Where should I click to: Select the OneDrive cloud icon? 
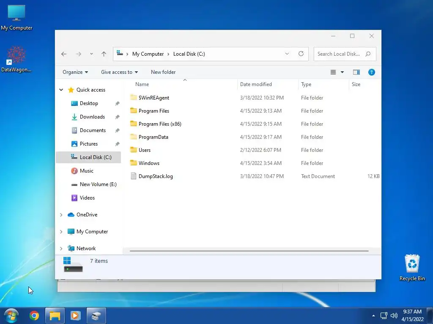click(x=71, y=215)
